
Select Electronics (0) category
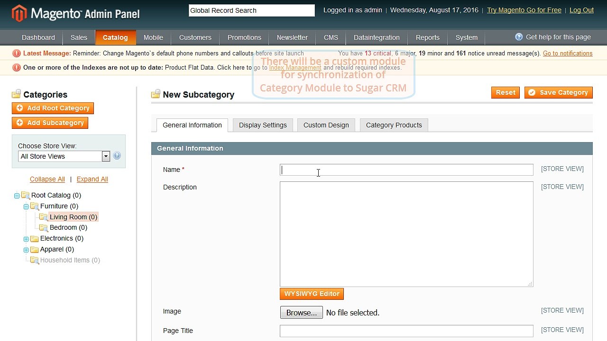pos(62,239)
